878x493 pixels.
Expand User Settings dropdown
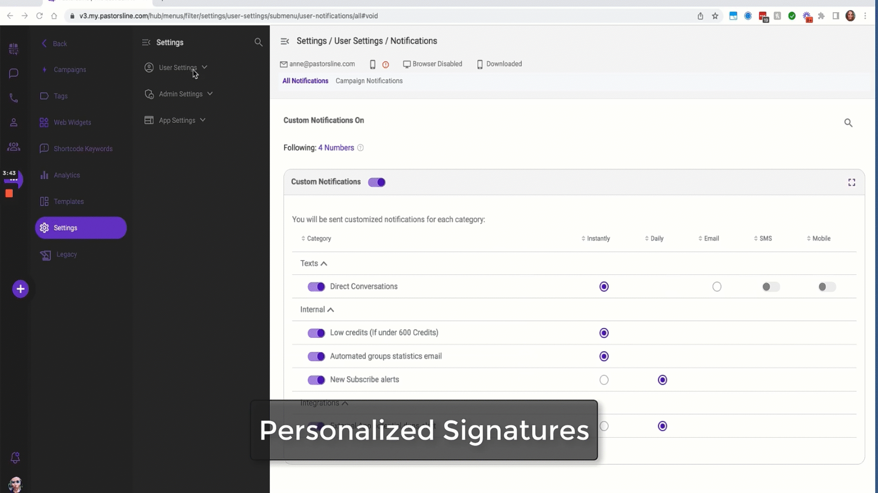point(176,68)
